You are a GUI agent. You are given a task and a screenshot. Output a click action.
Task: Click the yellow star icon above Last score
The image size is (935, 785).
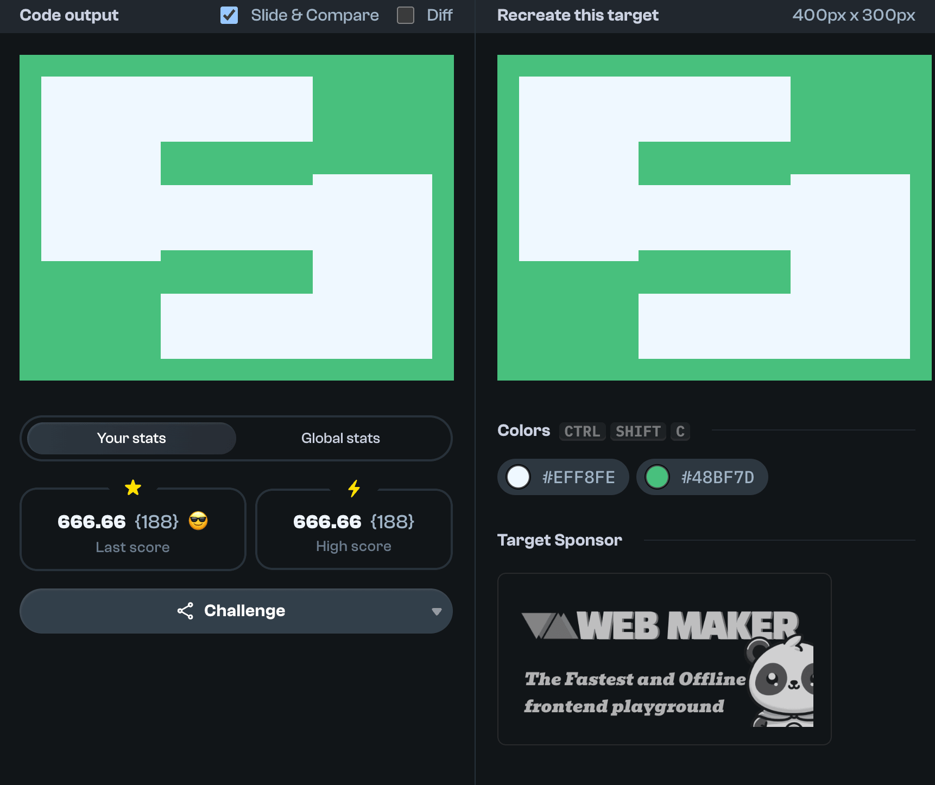[133, 488]
